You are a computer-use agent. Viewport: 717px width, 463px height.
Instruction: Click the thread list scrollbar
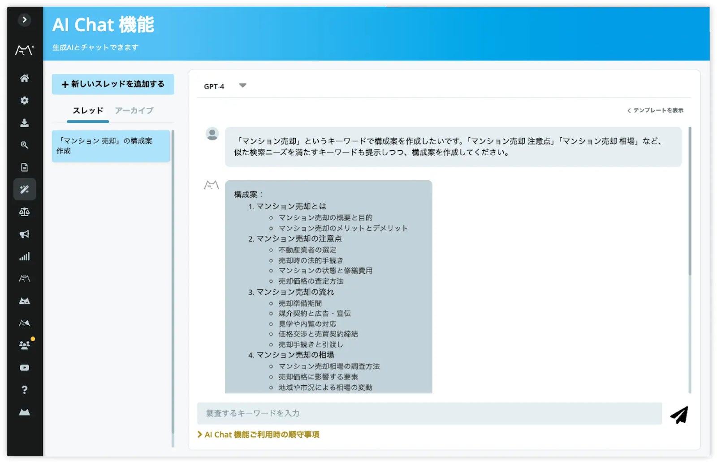173,282
